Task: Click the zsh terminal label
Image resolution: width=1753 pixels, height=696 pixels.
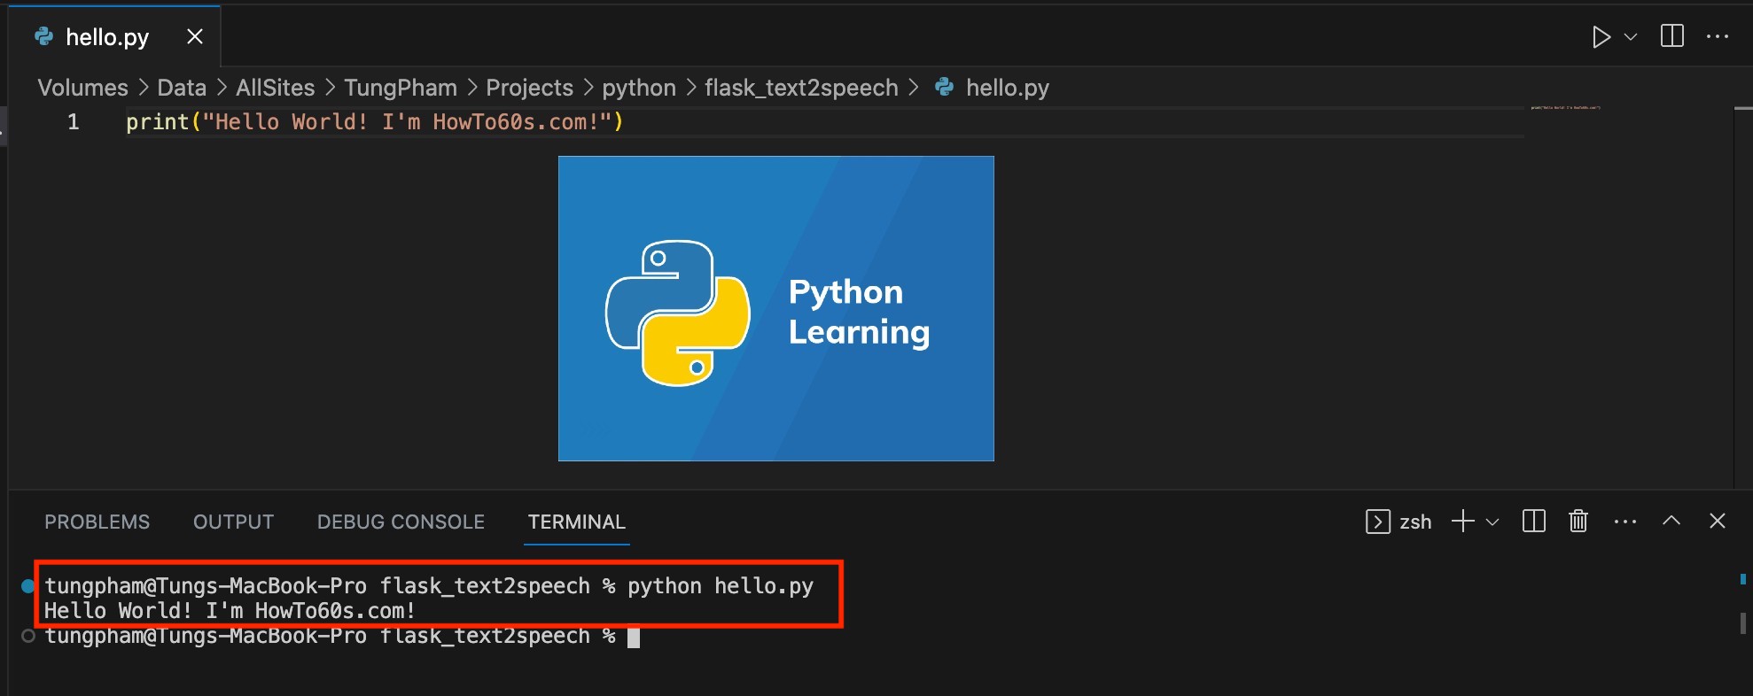Action: click(1415, 522)
